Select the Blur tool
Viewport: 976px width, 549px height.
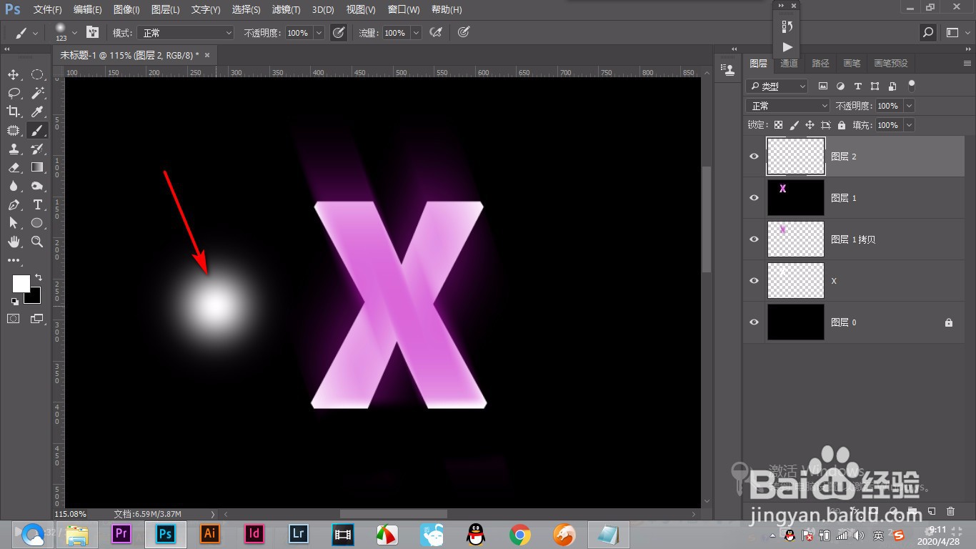point(14,186)
